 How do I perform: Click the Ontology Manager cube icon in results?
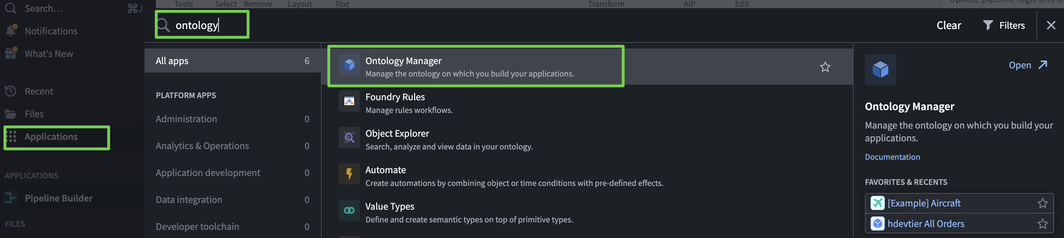click(x=349, y=65)
